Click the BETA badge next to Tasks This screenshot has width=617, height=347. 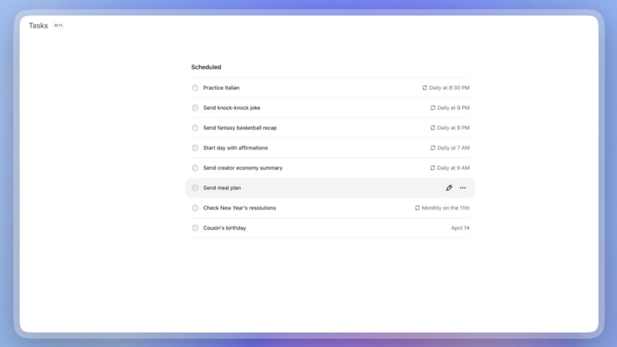(58, 25)
